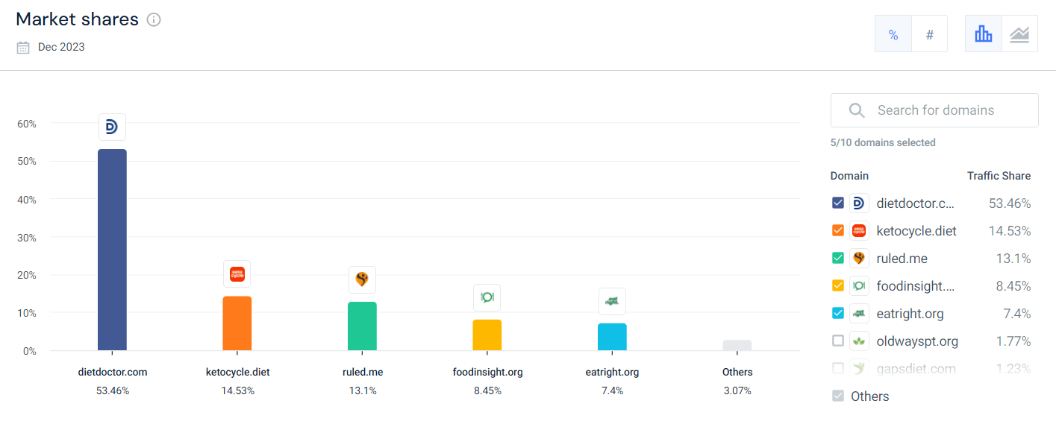1056x424 pixels.
Task: Toggle the Others checkbox
Action: [838, 396]
